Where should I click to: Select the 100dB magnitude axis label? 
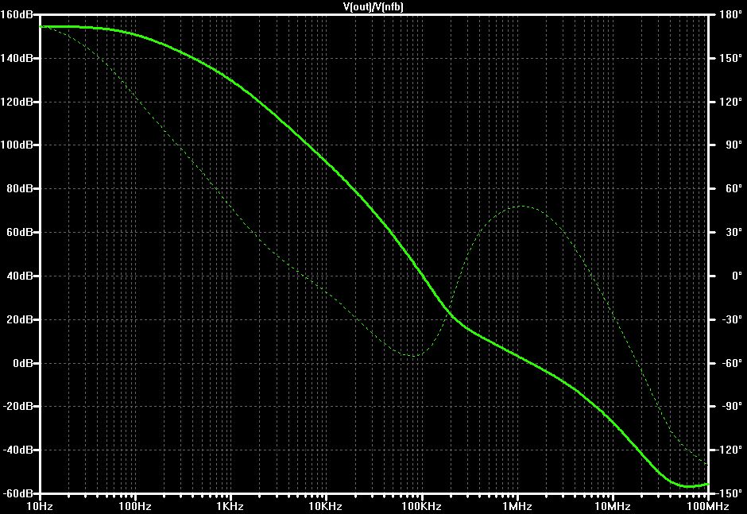[16, 145]
